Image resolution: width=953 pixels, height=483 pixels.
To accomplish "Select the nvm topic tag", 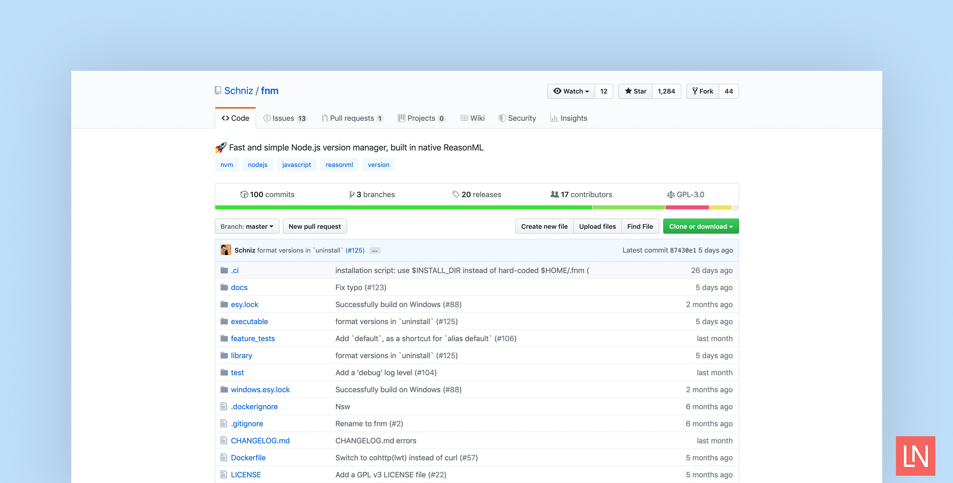I will tap(227, 164).
